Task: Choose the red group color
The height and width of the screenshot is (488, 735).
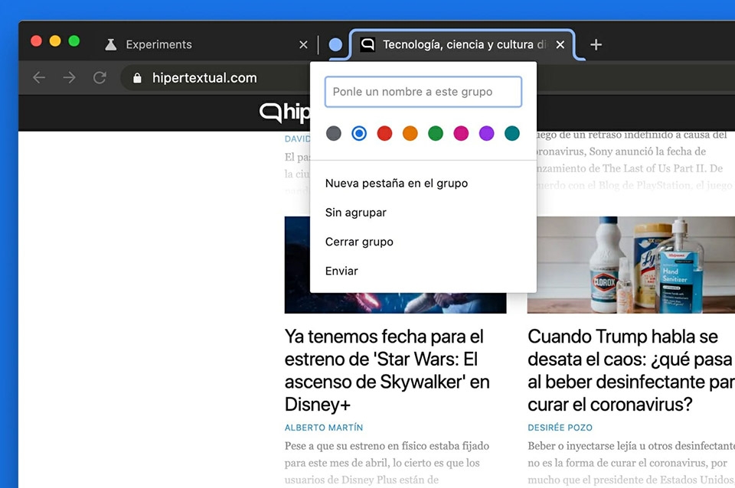Action: pos(384,134)
